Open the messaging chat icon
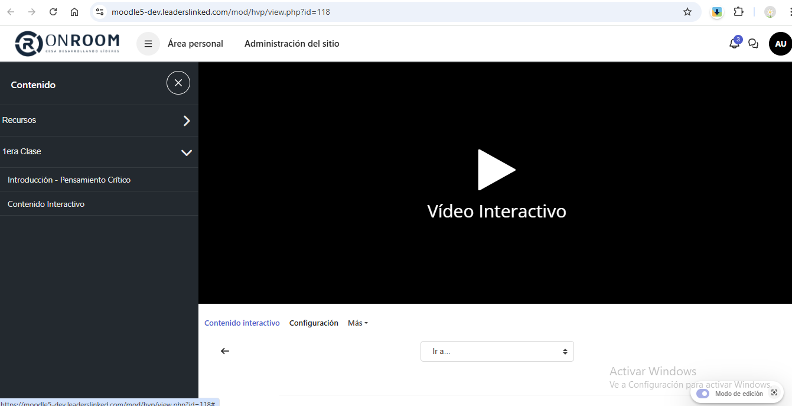The height and width of the screenshot is (406, 792). pyautogui.click(x=753, y=44)
